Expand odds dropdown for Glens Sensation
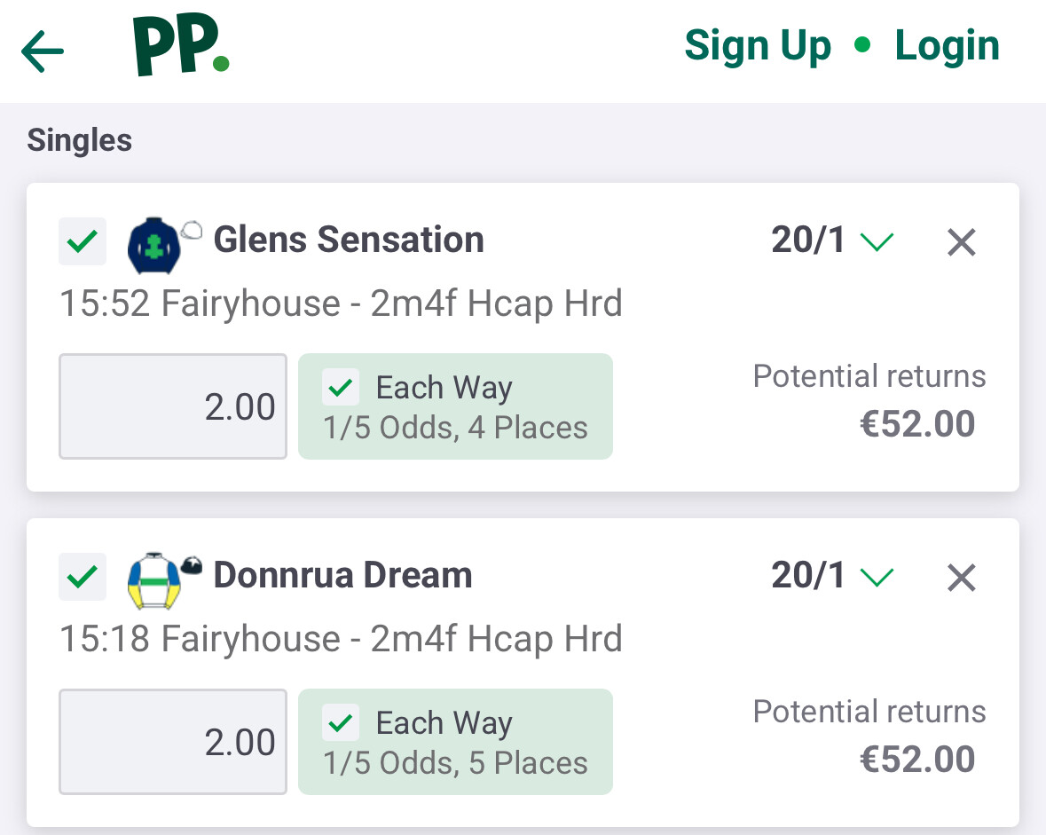1046x835 pixels. (x=877, y=241)
